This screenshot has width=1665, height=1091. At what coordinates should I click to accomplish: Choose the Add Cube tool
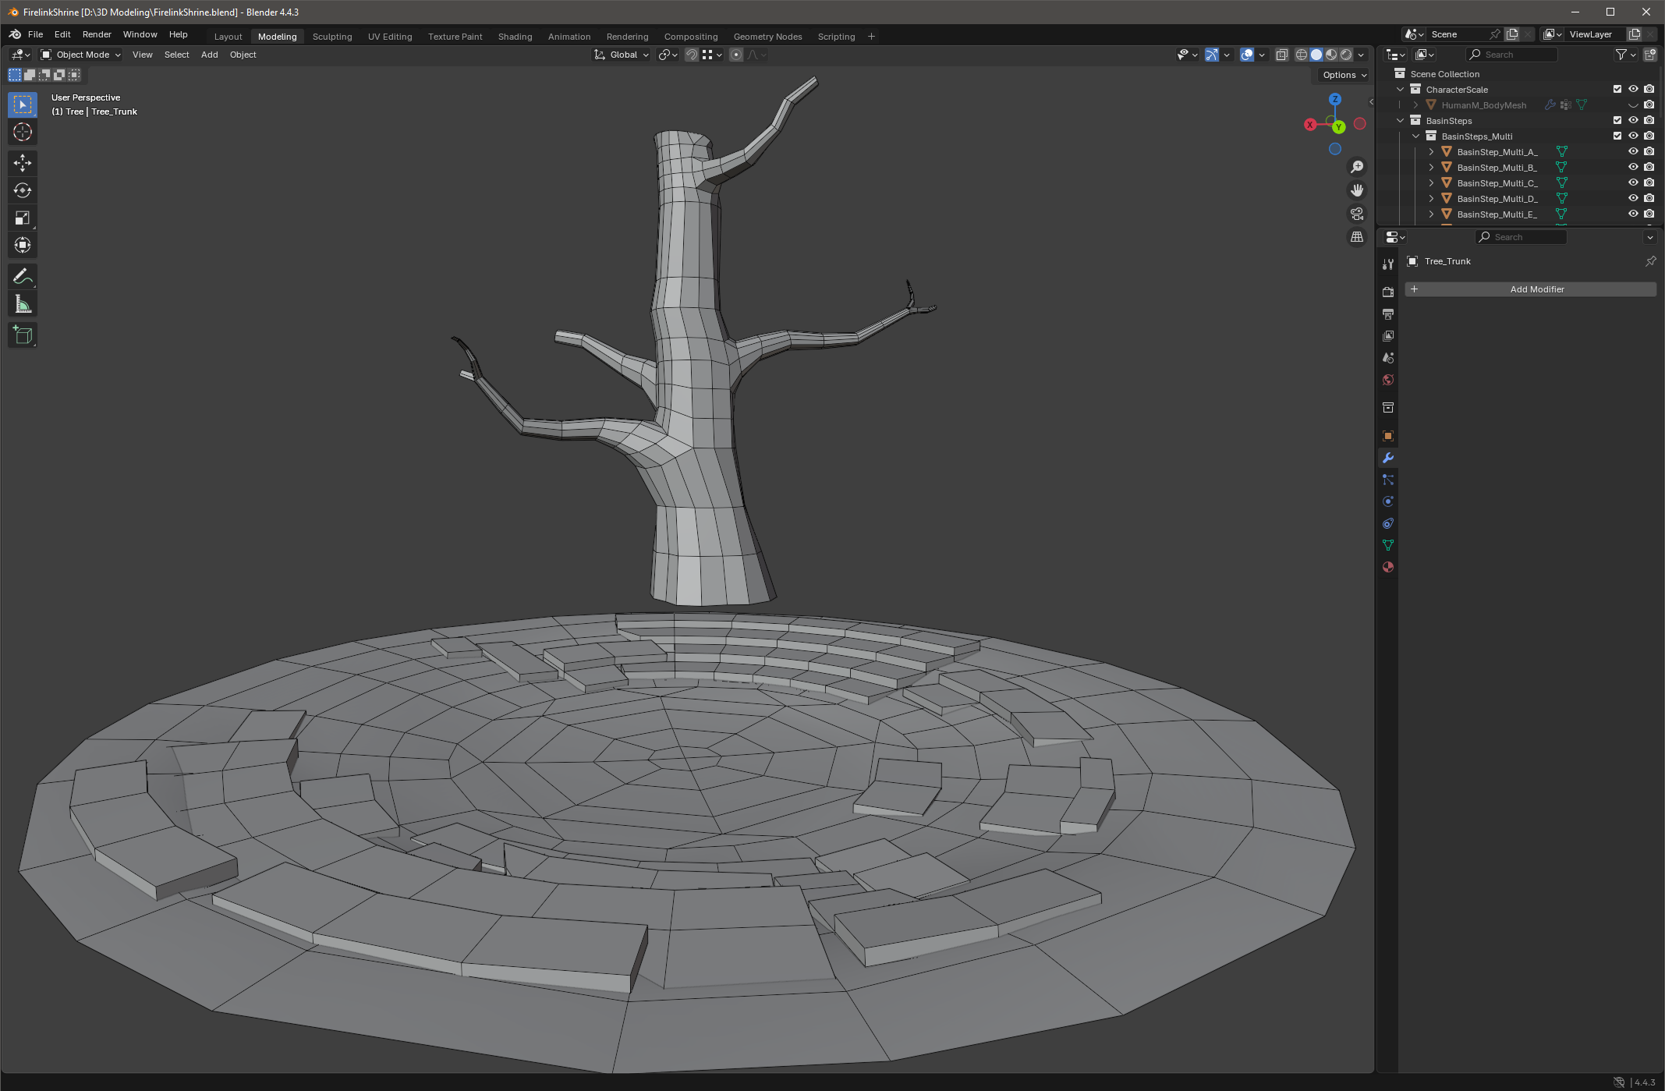[23, 335]
